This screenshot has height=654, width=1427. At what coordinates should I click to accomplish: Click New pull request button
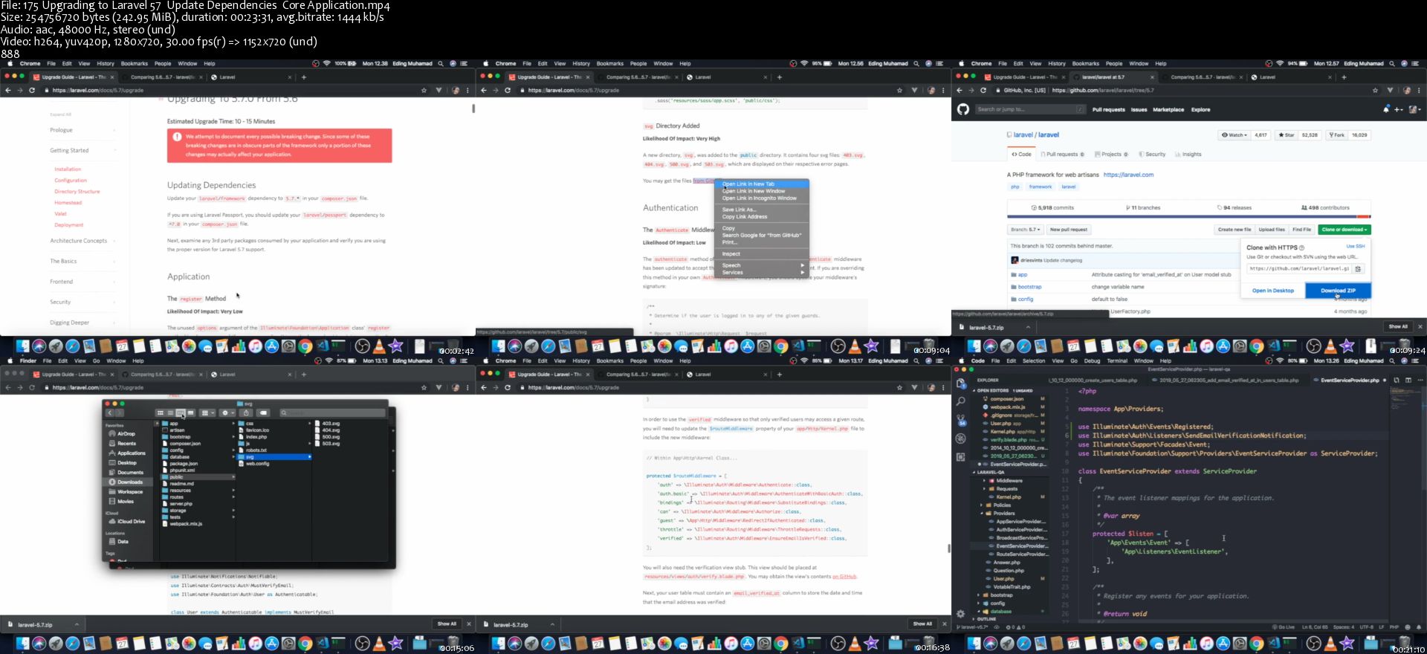1069,230
